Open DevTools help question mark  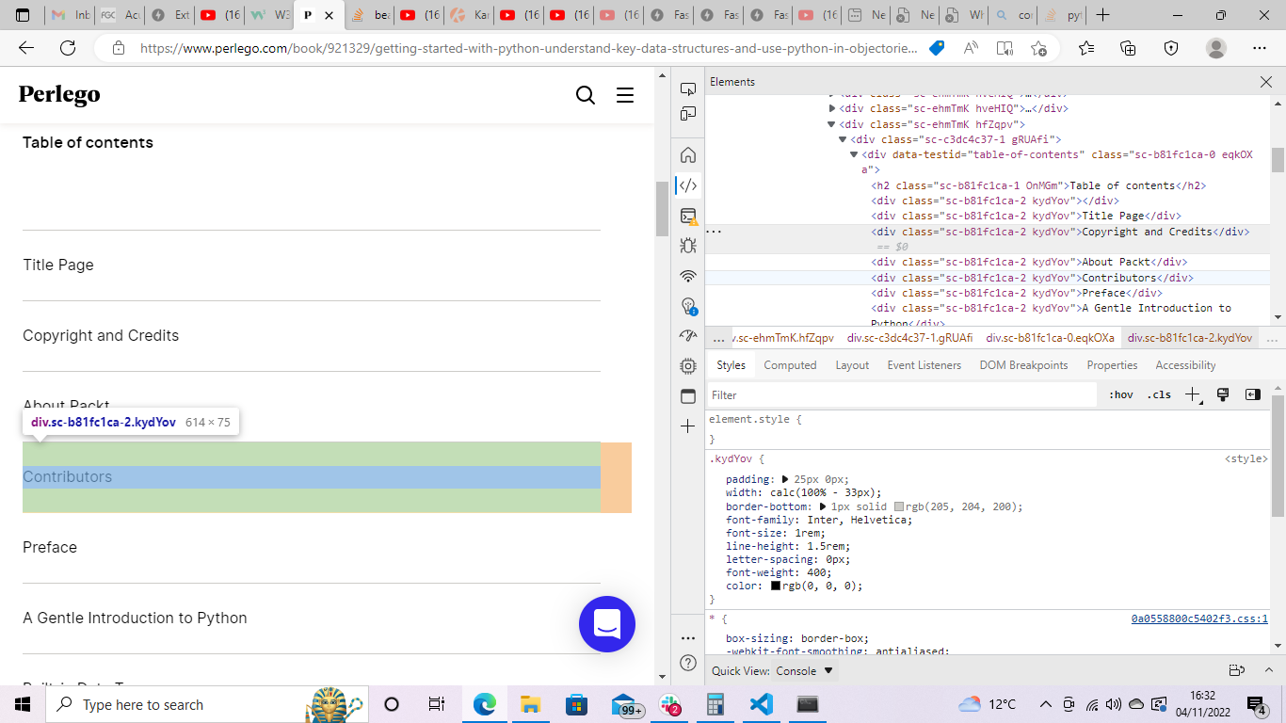tap(688, 663)
